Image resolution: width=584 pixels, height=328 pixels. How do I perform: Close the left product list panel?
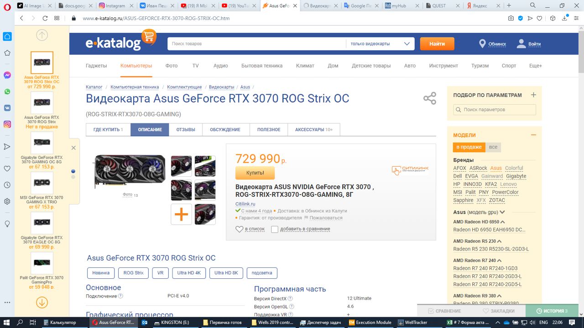pos(73,148)
